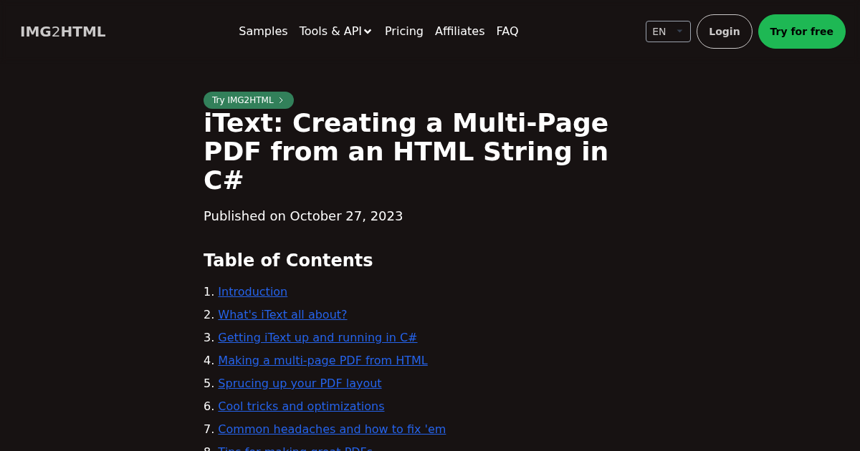Image resolution: width=860 pixels, height=451 pixels.
Task: Select "Making a multi-page PDF from HTML"
Action: coord(322,360)
